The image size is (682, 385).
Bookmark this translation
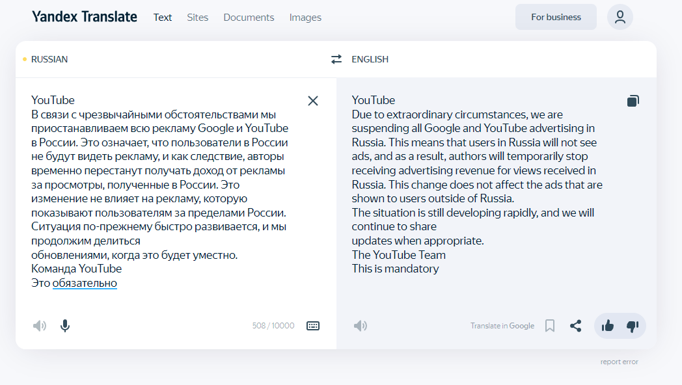(x=550, y=326)
